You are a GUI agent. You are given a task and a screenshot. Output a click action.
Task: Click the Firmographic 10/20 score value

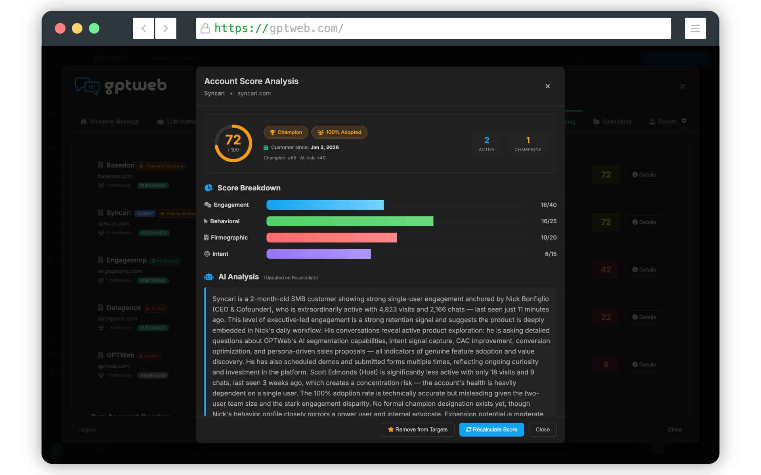(549, 237)
